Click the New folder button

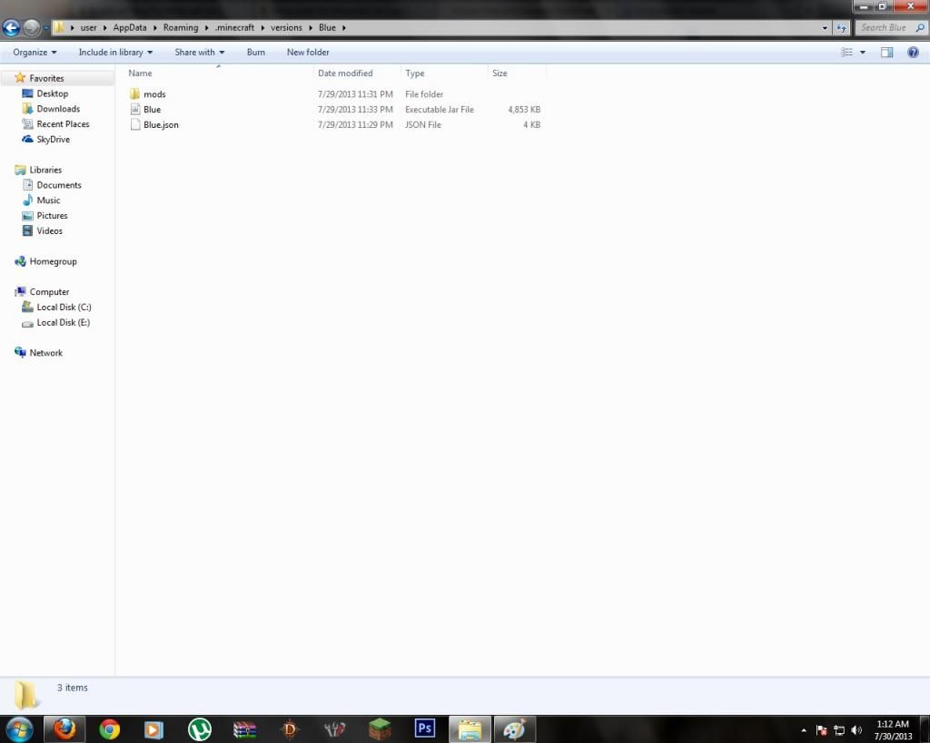[308, 53]
